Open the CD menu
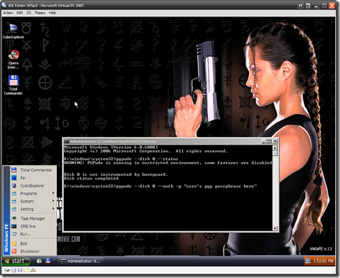This screenshot has height=278, width=340. [x=29, y=13]
